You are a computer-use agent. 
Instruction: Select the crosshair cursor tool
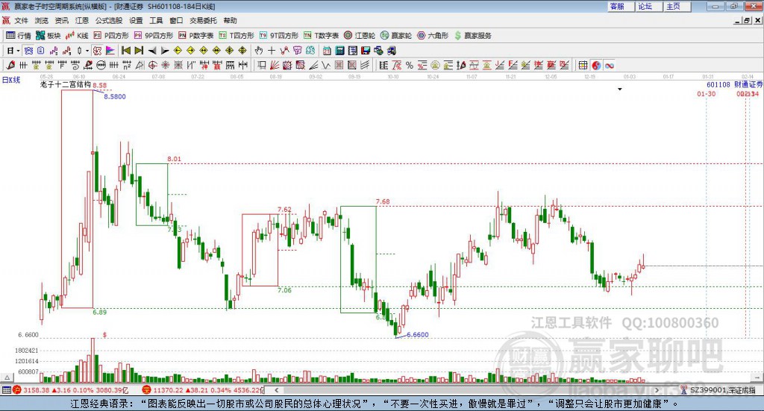[272, 51]
